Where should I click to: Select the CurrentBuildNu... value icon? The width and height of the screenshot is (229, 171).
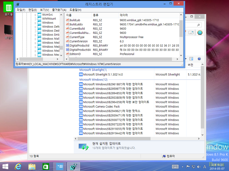coord(67,33)
